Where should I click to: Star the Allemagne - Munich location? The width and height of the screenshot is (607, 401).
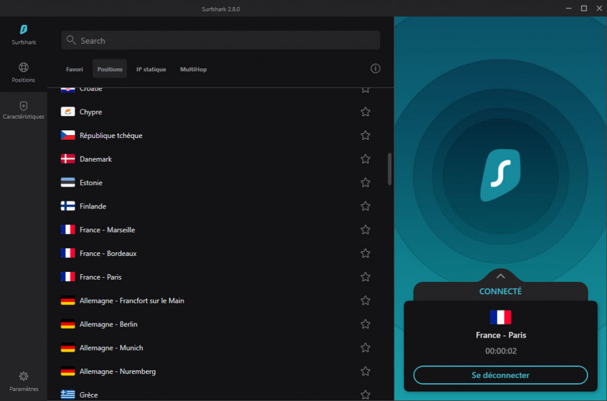pos(365,348)
